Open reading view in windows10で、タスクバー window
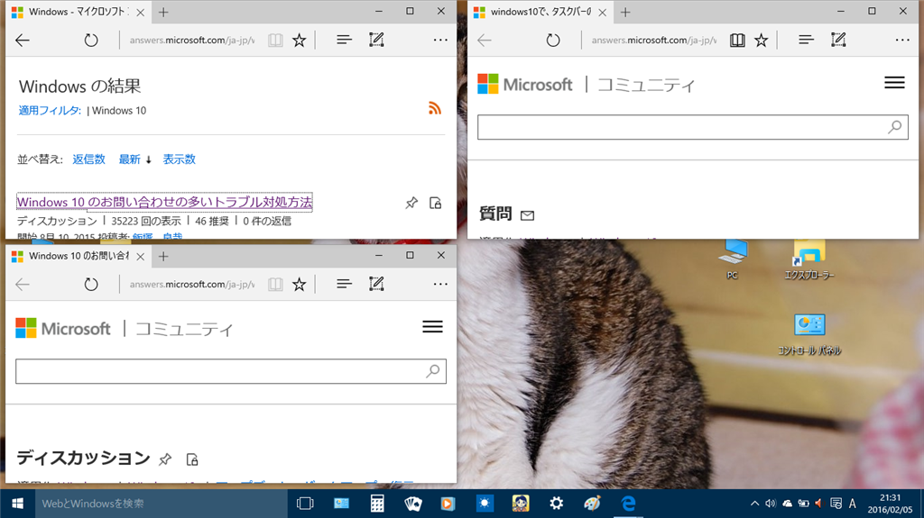The width and height of the screenshot is (924, 518). coord(737,40)
